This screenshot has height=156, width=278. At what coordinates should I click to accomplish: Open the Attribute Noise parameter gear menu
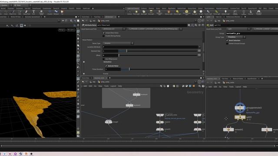pyautogui.click(x=189, y=25)
